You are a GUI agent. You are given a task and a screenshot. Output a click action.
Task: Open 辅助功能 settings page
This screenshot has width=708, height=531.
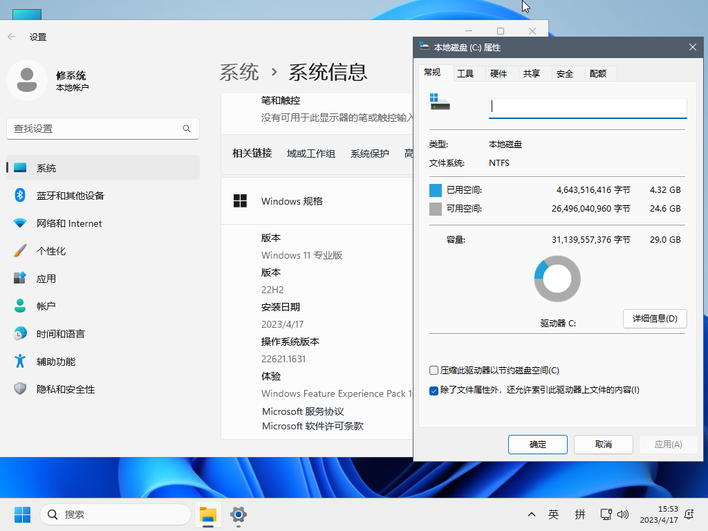103,362
